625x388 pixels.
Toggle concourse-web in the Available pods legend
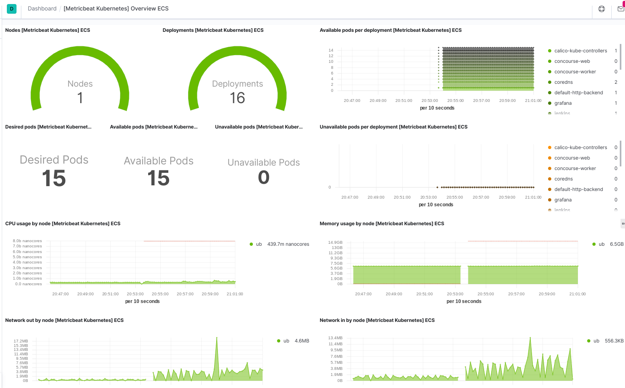[x=572, y=61]
